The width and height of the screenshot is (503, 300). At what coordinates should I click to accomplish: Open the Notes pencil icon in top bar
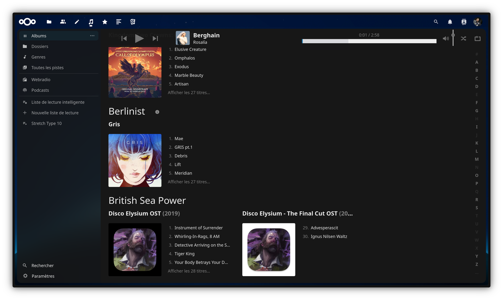point(77,22)
